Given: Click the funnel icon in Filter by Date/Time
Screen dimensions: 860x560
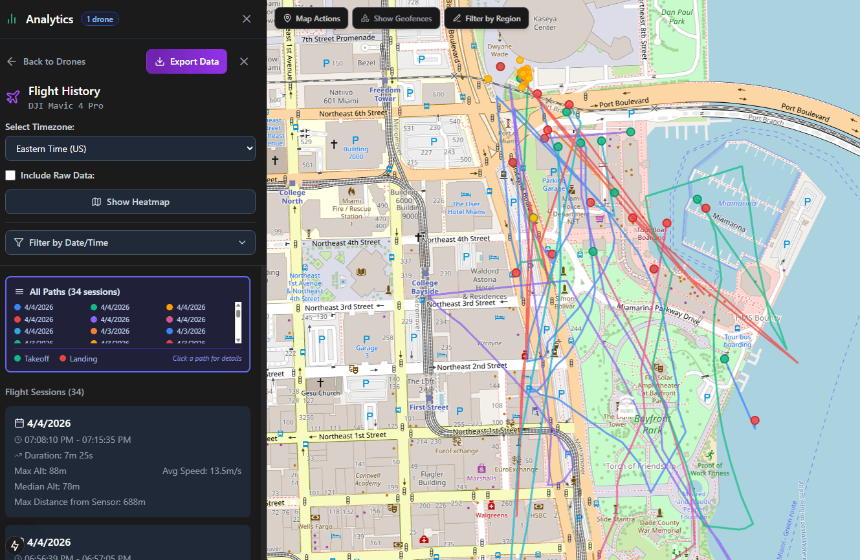Looking at the screenshot, I should pyautogui.click(x=19, y=242).
